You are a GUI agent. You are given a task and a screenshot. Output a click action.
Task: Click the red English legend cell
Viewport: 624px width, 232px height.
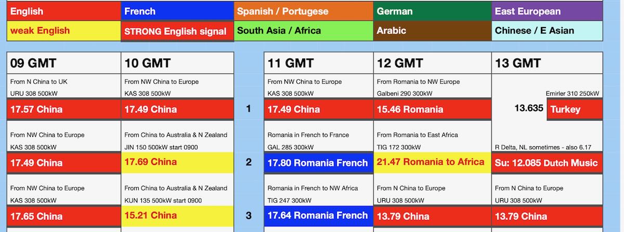pos(64,11)
